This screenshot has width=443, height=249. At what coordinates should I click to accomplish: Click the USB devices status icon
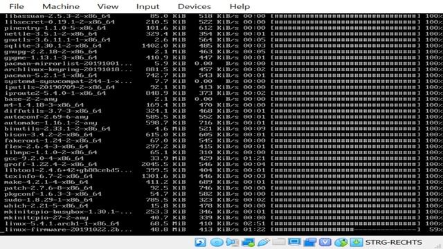(263, 242)
